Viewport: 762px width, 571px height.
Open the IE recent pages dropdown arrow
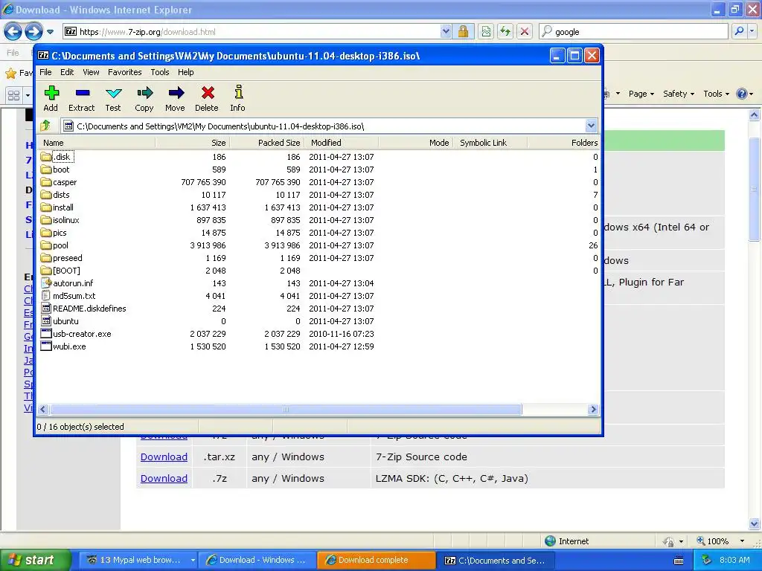pos(50,32)
